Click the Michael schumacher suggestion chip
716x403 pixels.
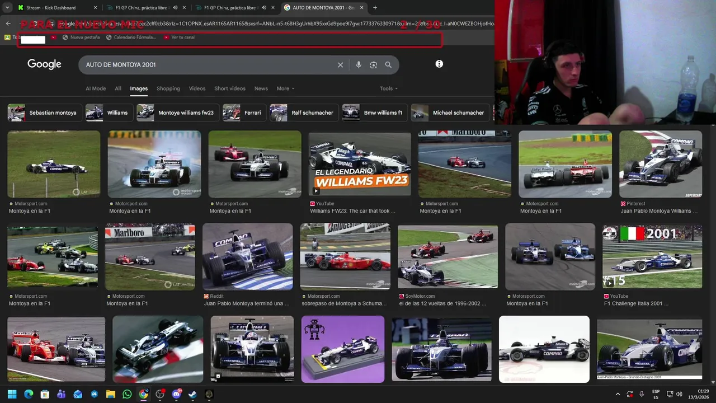coord(450,113)
